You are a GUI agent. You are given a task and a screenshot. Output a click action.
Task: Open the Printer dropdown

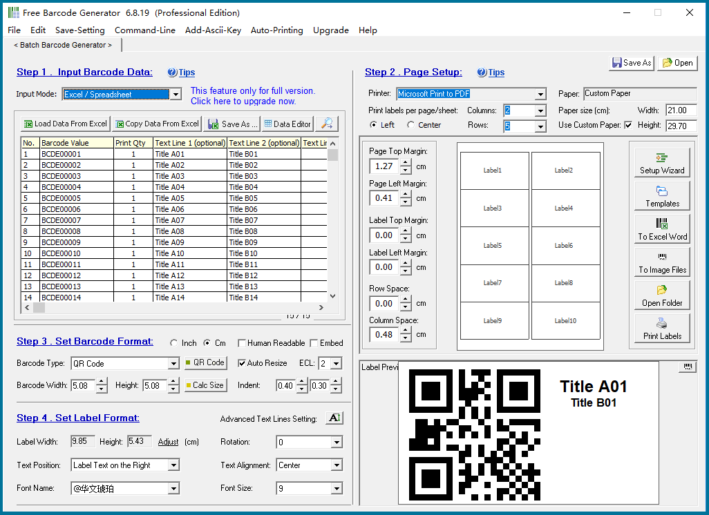coord(540,94)
